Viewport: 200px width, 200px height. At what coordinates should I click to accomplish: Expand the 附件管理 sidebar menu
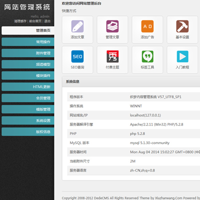tap(28, 53)
